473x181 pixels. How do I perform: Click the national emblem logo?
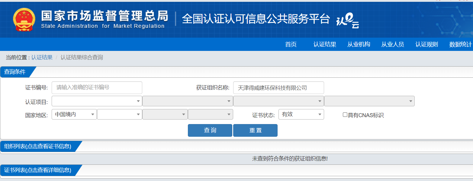24,20
